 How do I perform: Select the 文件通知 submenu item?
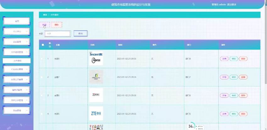point(17,61)
